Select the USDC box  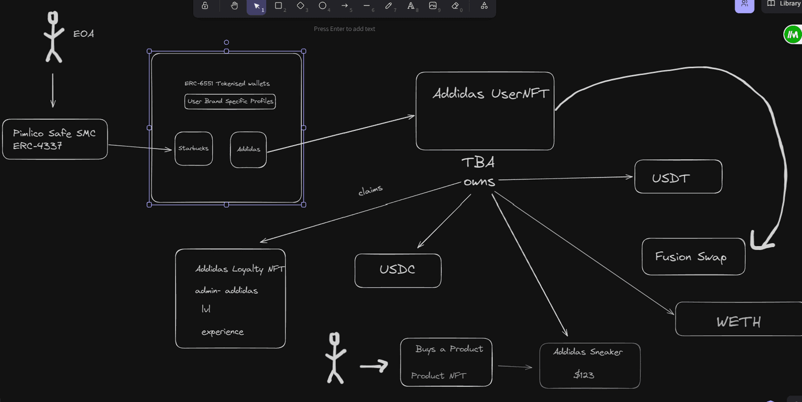[x=398, y=271]
